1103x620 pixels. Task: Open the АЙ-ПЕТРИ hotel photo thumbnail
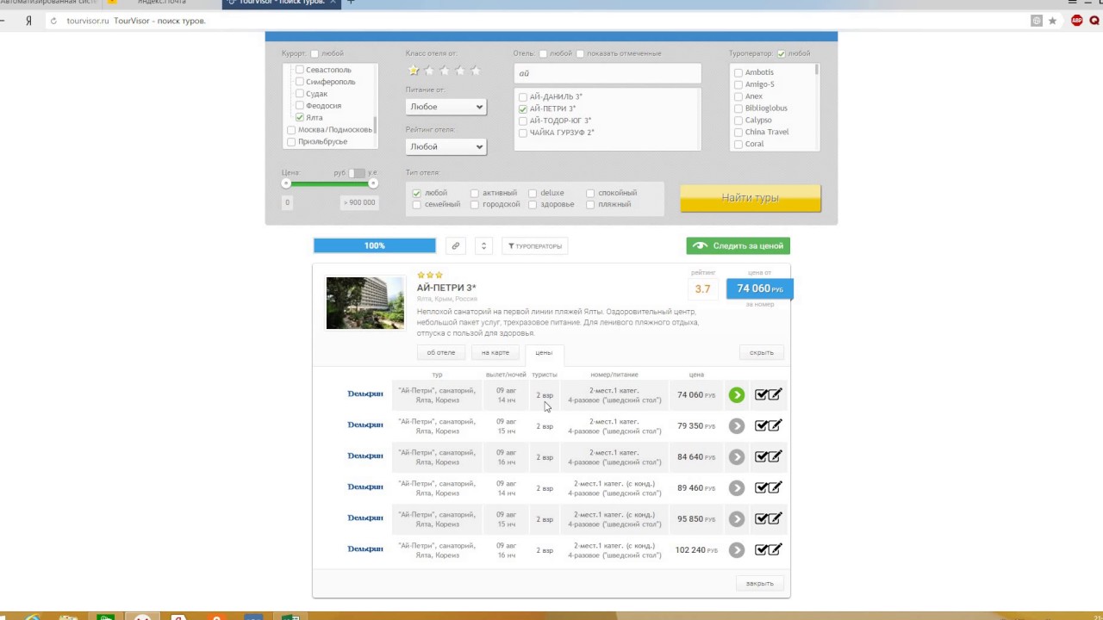pos(365,302)
